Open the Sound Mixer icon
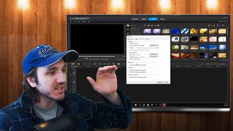The width and height of the screenshot is (233, 131). pos(100,64)
